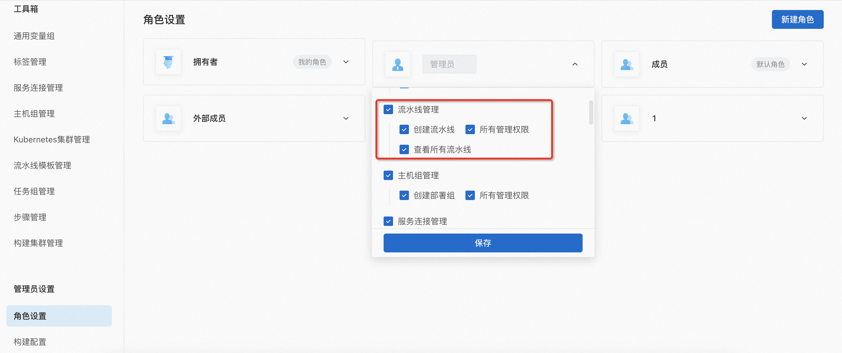Uncheck the 服务连接管理 permission checkbox
This screenshot has height=353, width=842.
(x=388, y=221)
